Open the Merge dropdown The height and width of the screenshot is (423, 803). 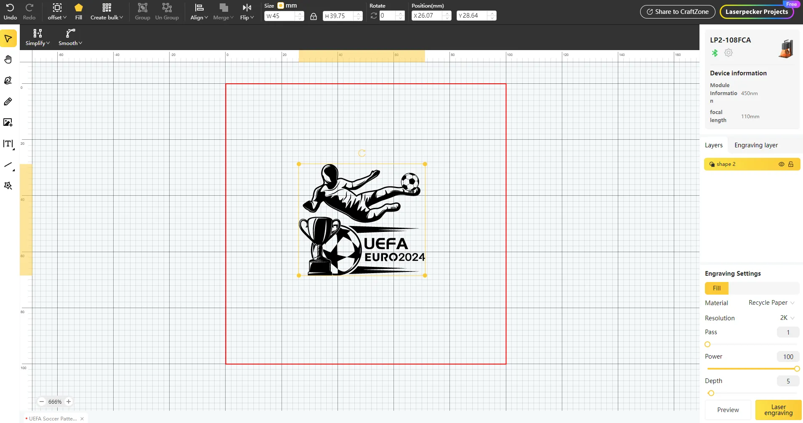[x=223, y=12]
